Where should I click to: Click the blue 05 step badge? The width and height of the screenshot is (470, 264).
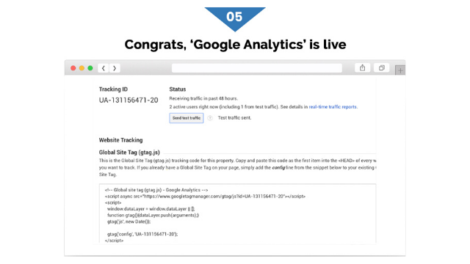coord(235,18)
